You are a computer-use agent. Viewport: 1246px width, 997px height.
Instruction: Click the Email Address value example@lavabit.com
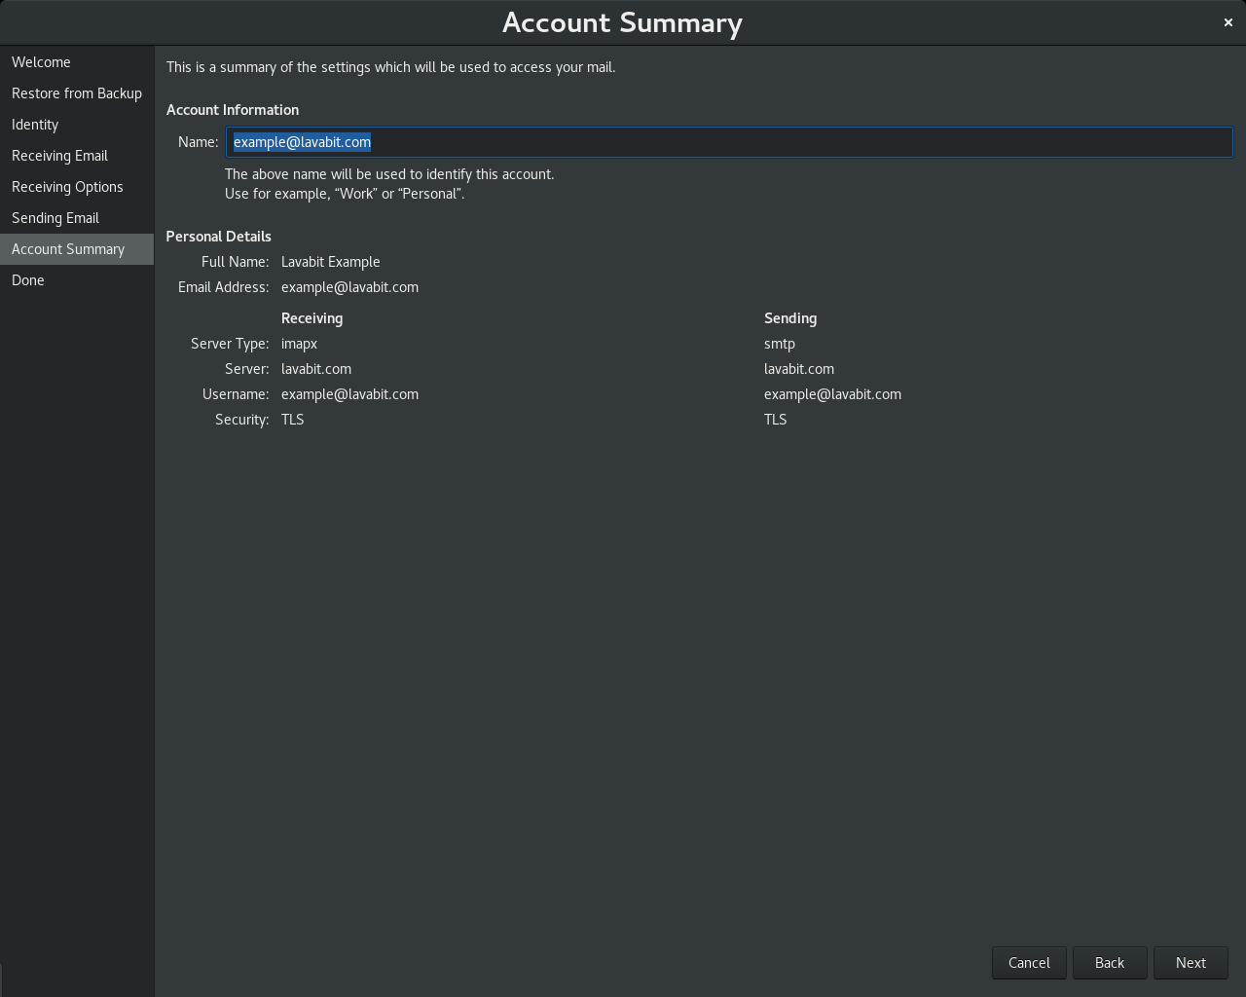coord(349,287)
